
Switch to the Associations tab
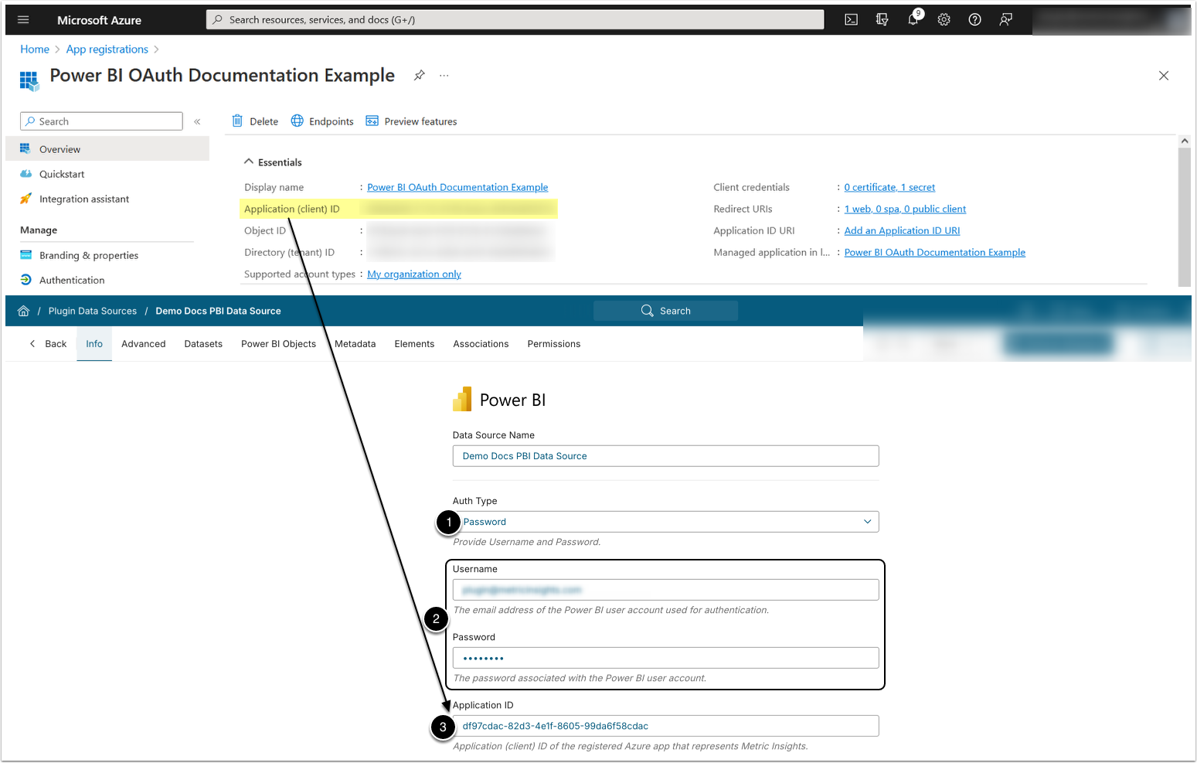pyautogui.click(x=481, y=344)
